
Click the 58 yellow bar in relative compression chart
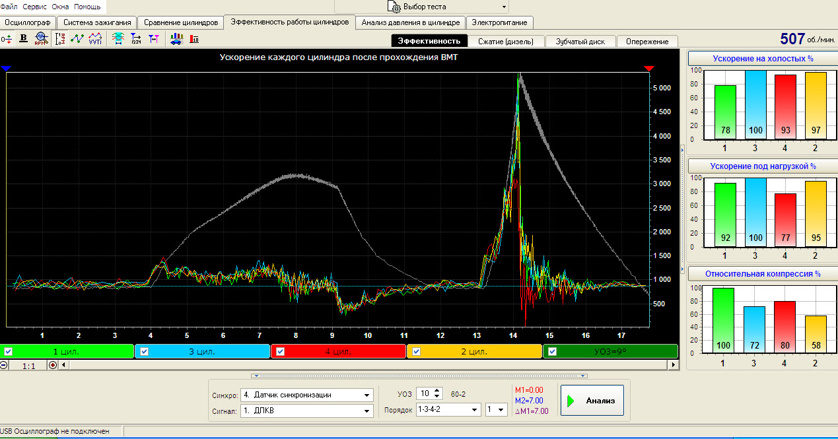click(x=816, y=334)
